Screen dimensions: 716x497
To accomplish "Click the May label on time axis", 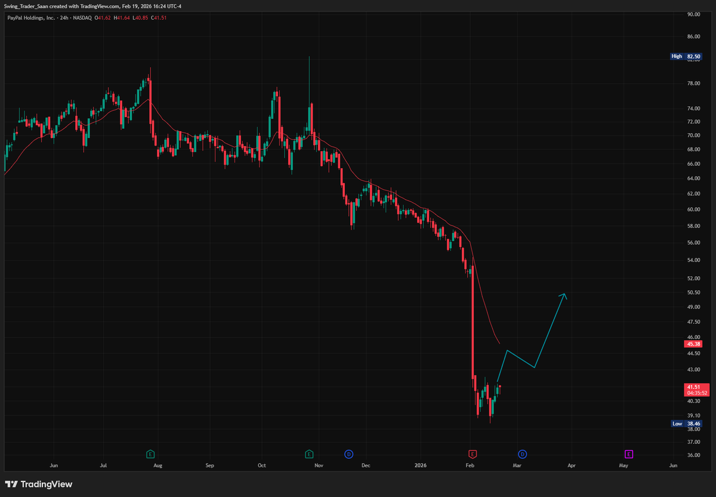I will tap(624, 465).
